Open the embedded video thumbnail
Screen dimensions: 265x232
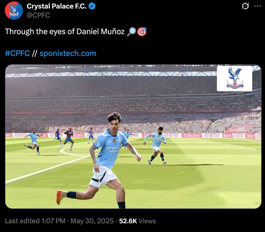133,137
